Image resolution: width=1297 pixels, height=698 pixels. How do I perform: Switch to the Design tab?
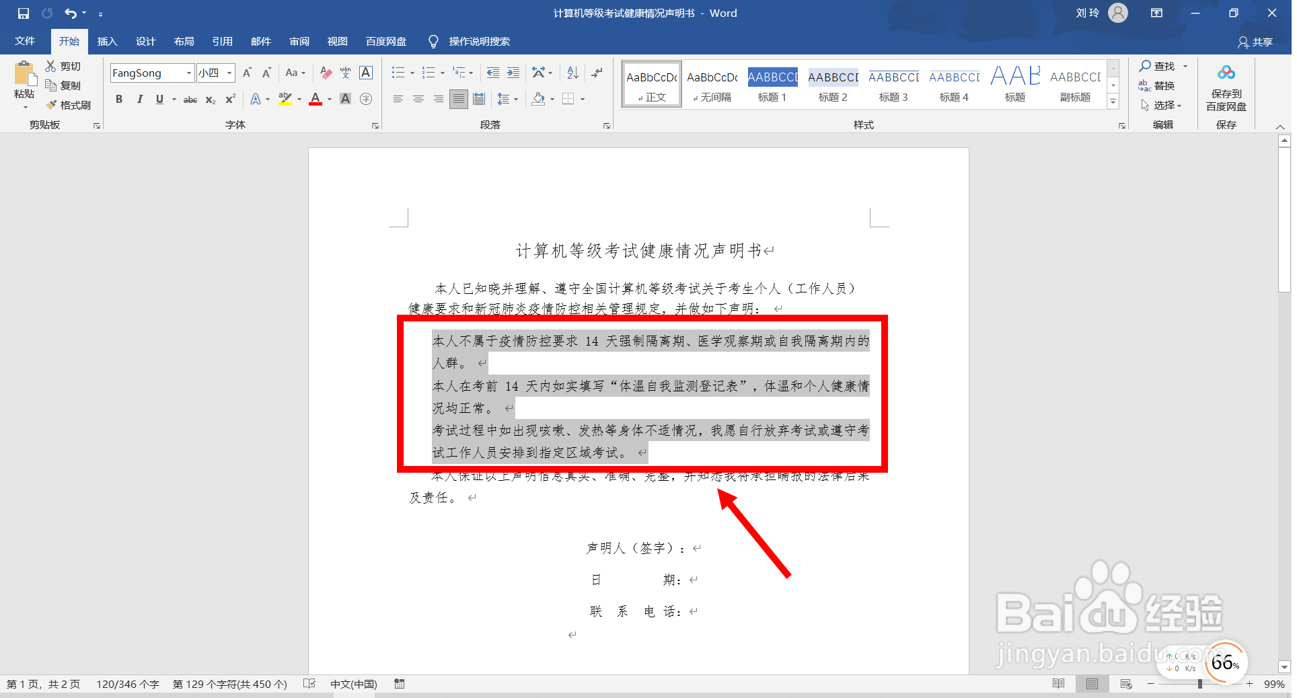pos(145,41)
